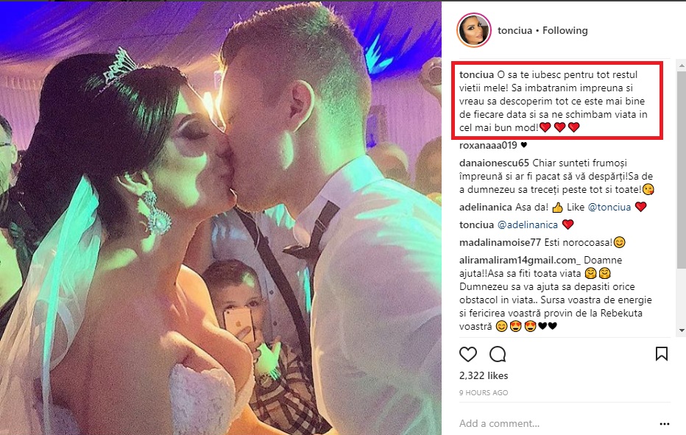This screenshot has height=435, width=686.
Task: Open tonciua username in header
Action: [514, 30]
